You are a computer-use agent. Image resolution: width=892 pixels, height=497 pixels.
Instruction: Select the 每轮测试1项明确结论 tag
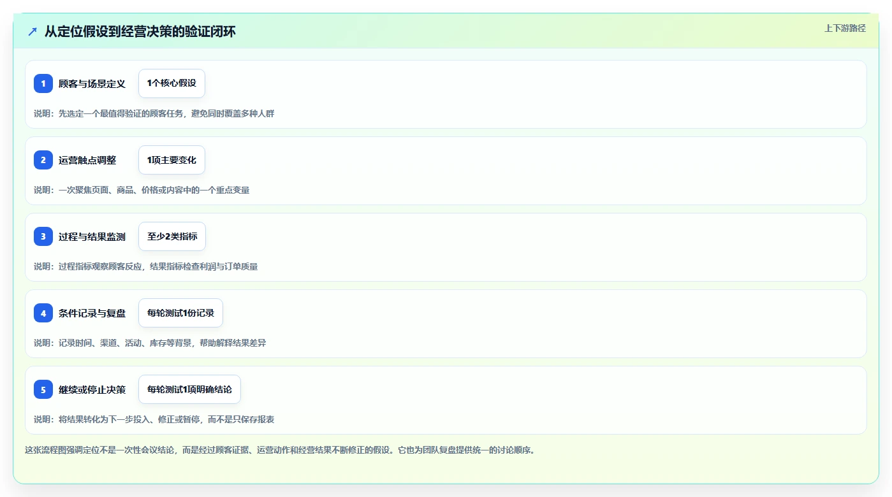pyautogui.click(x=189, y=389)
